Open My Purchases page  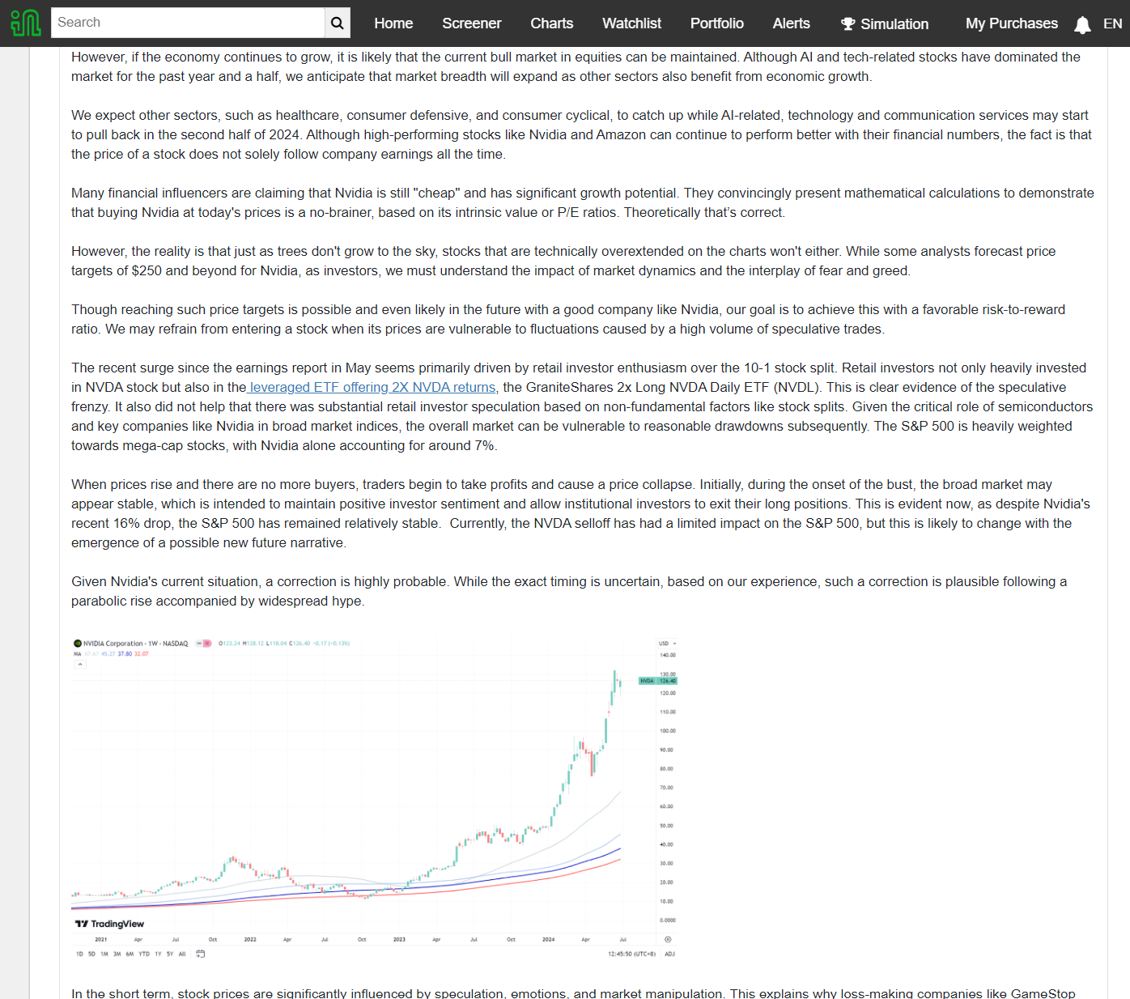click(1012, 23)
